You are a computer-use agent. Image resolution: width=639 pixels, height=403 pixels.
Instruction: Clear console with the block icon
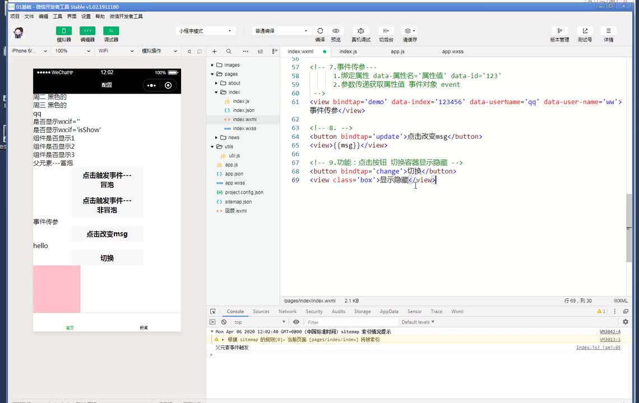click(x=224, y=322)
